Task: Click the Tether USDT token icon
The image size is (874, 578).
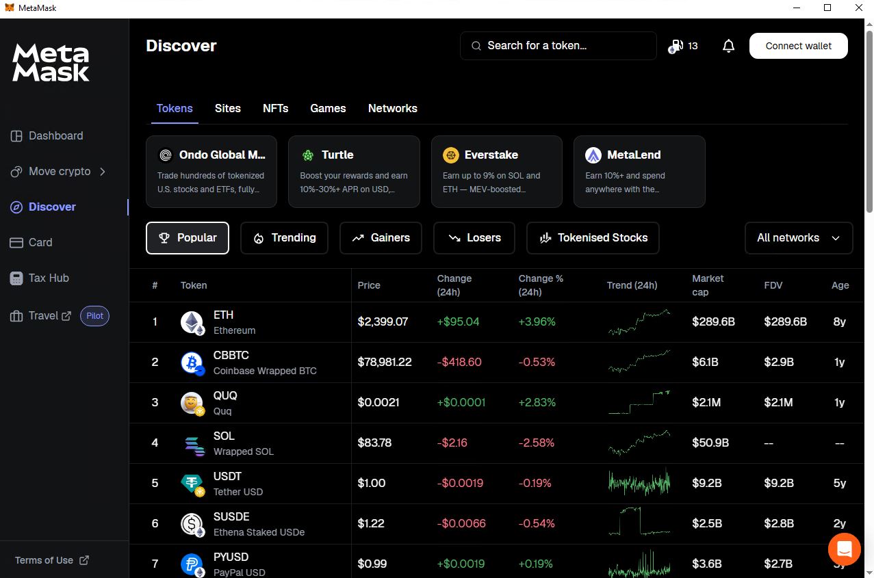Action: coord(192,484)
